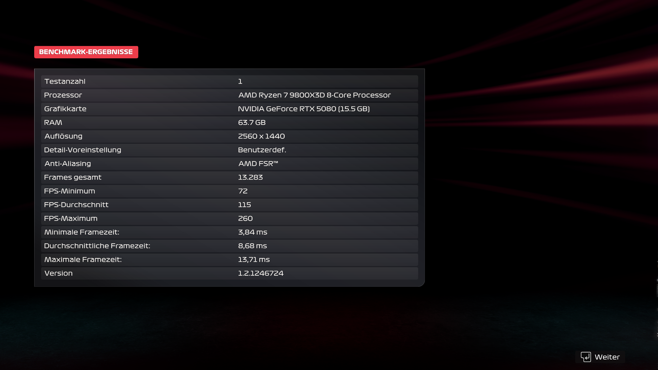Click the Durchschnittliche Framezeit label
This screenshot has height=370, width=658.
click(97, 246)
